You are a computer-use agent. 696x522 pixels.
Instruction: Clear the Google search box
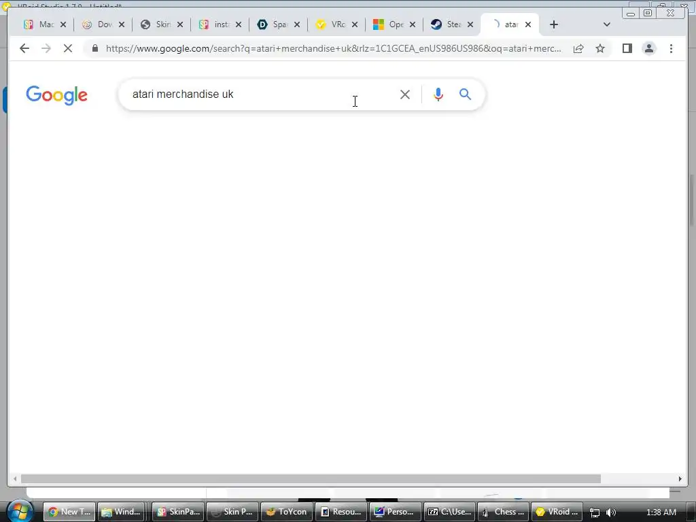(x=405, y=94)
